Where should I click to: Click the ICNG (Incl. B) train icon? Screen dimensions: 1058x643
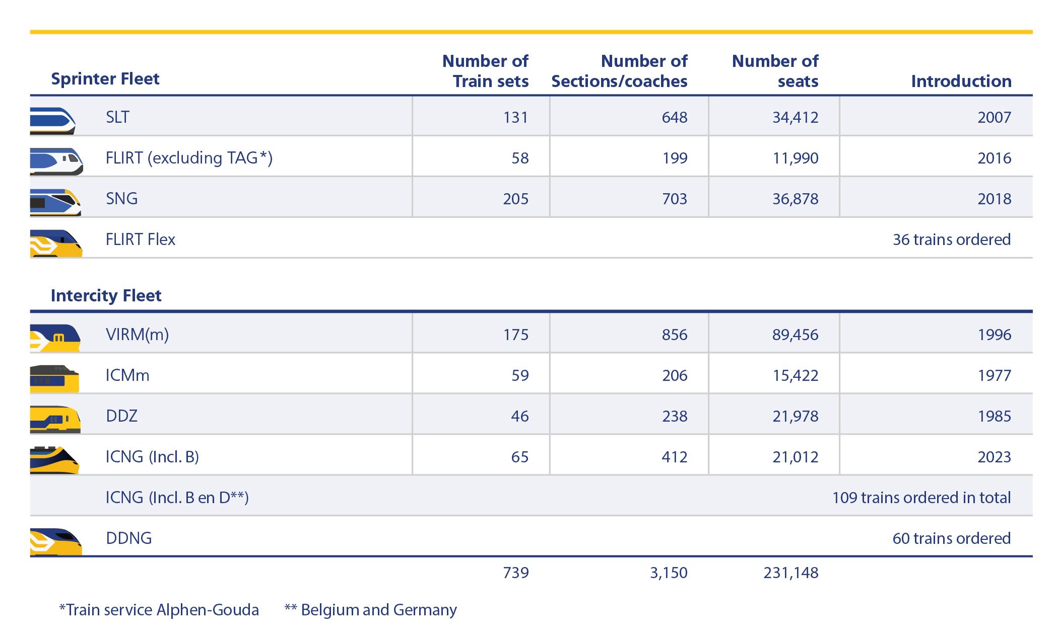54,460
